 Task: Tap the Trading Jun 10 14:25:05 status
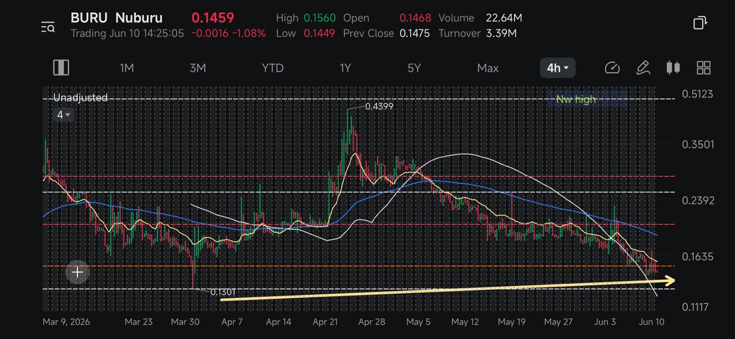pyautogui.click(x=127, y=34)
